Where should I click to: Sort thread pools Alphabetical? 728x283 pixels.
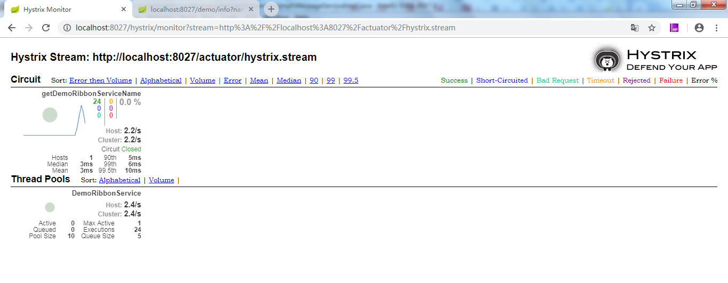(120, 180)
